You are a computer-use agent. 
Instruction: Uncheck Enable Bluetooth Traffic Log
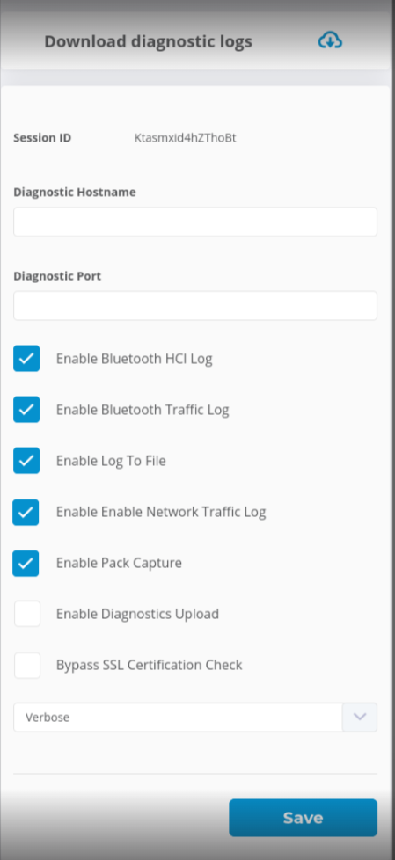point(26,410)
